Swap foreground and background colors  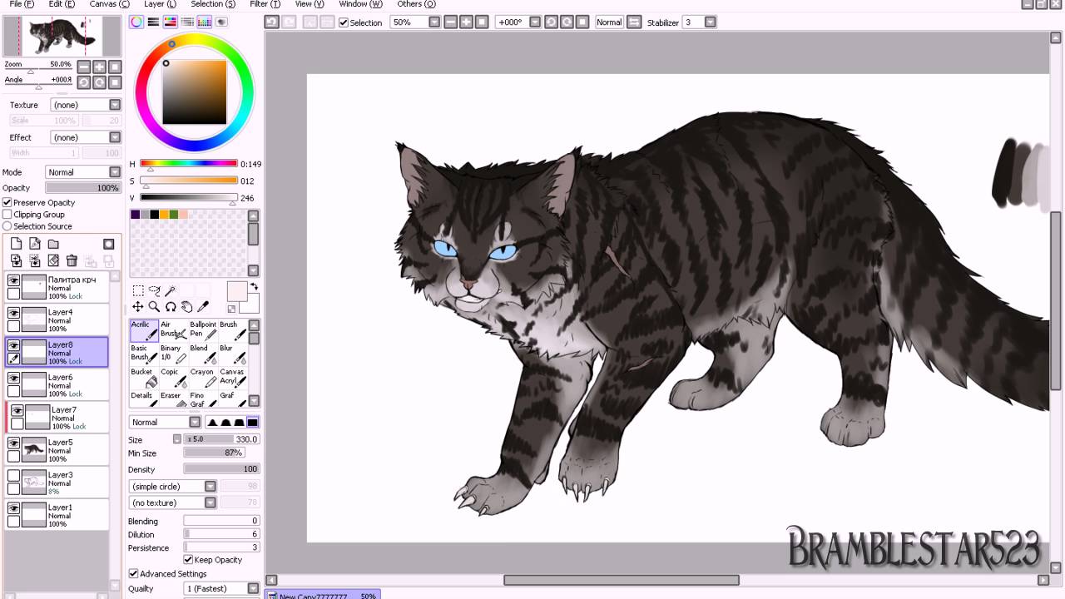pyautogui.click(x=254, y=286)
